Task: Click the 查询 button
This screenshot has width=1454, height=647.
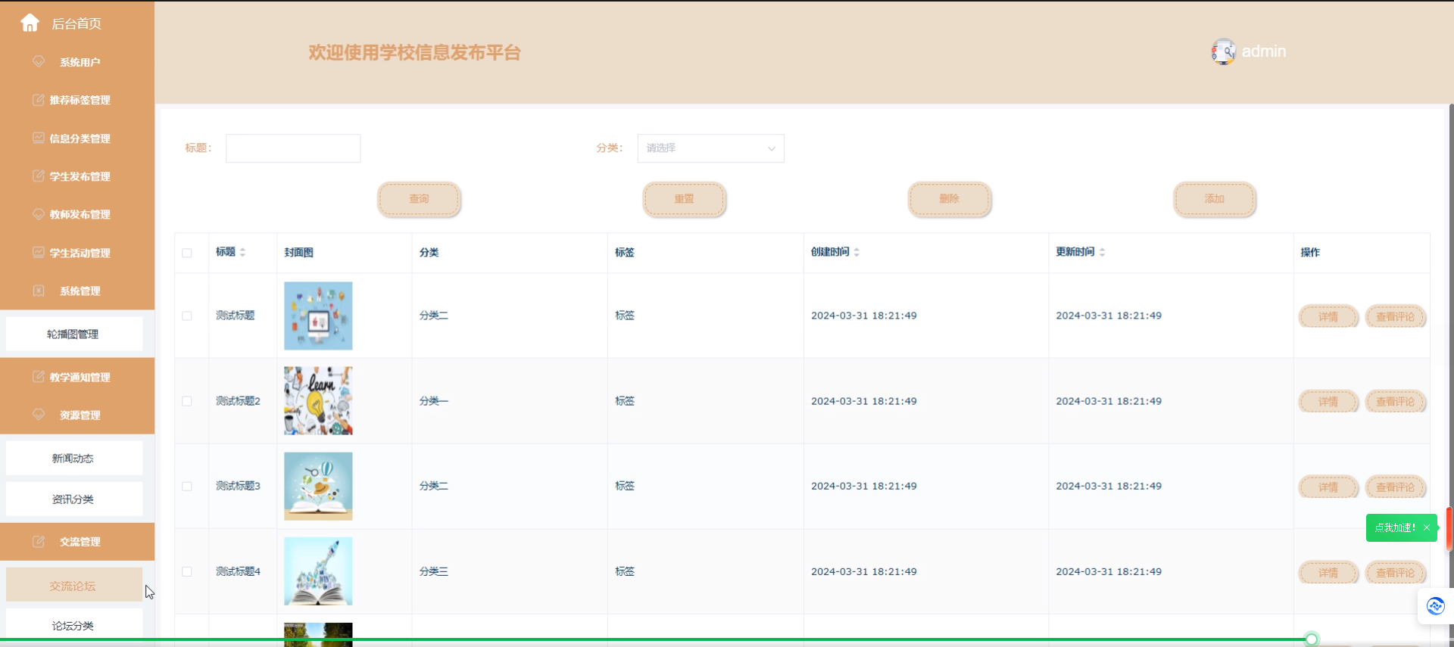Action: coord(419,199)
